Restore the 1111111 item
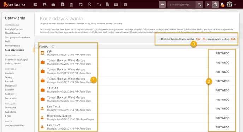The height and width of the screenshot is (132, 243). click(x=222, y=90)
